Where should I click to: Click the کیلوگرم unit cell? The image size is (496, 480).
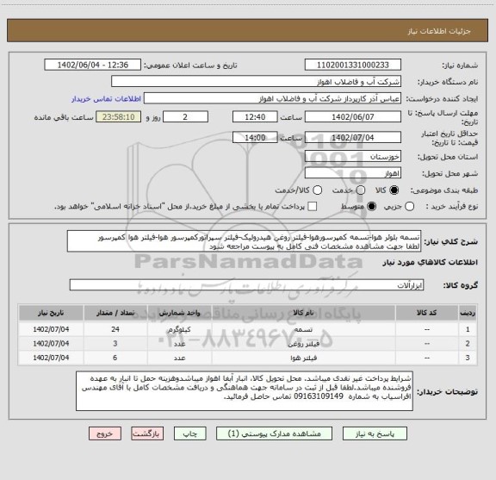[x=179, y=329]
